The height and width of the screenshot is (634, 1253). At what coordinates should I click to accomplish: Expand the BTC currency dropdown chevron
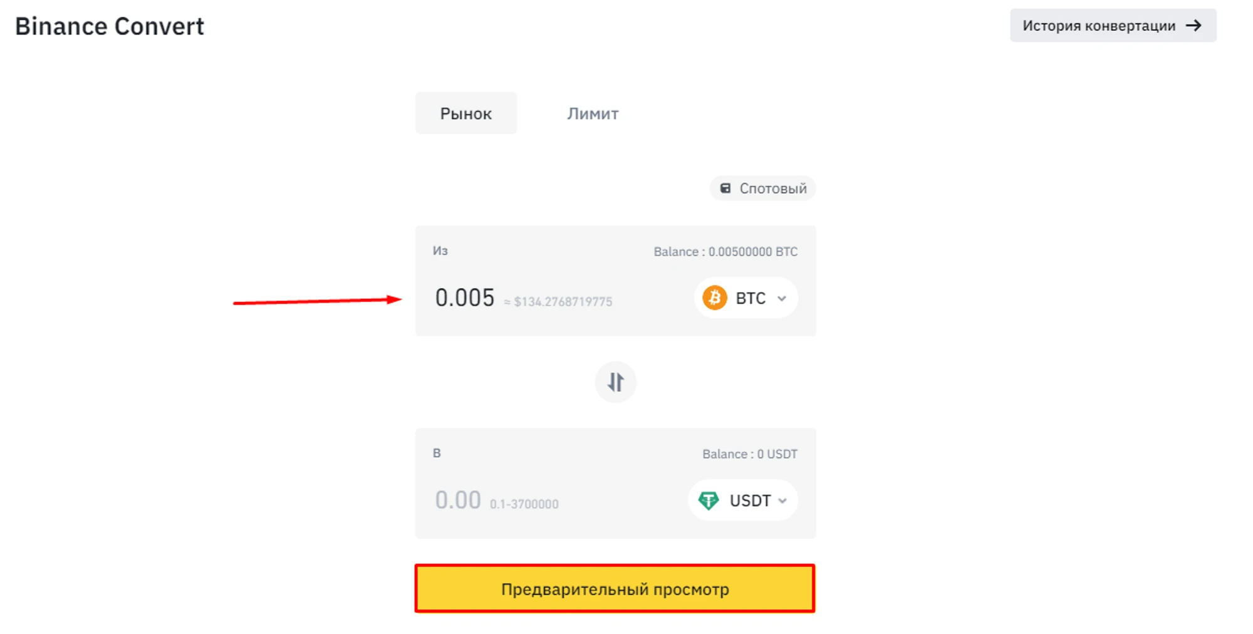pos(782,299)
